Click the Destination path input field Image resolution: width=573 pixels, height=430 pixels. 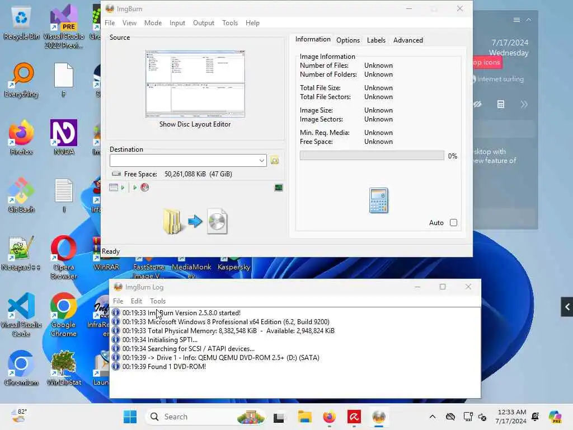(184, 160)
